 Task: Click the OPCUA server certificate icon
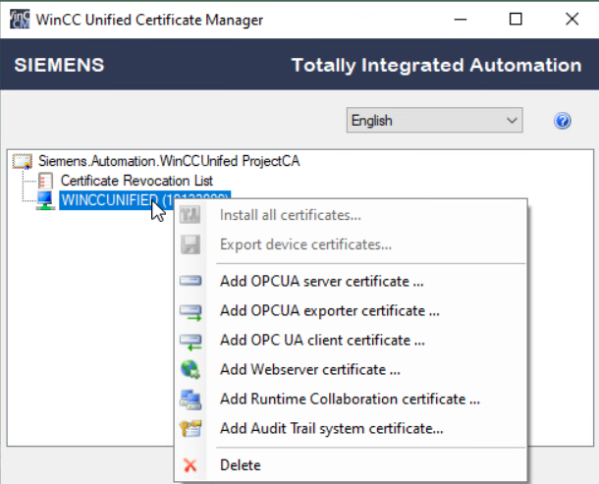pyautogui.click(x=191, y=282)
